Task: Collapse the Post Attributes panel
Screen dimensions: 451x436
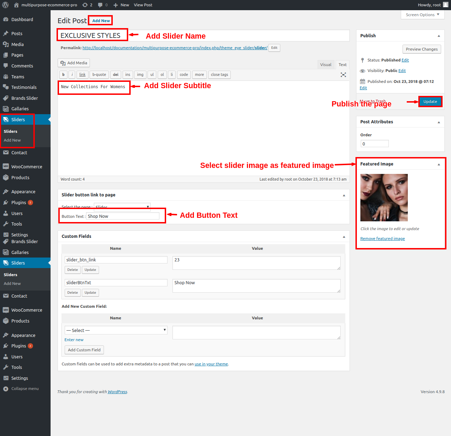Action: 439,122
